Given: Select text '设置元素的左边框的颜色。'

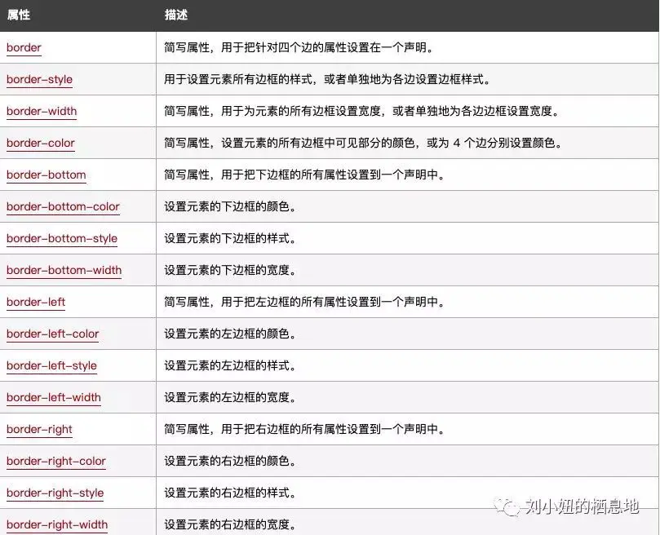Looking at the screenshot, I should (230, 334).
